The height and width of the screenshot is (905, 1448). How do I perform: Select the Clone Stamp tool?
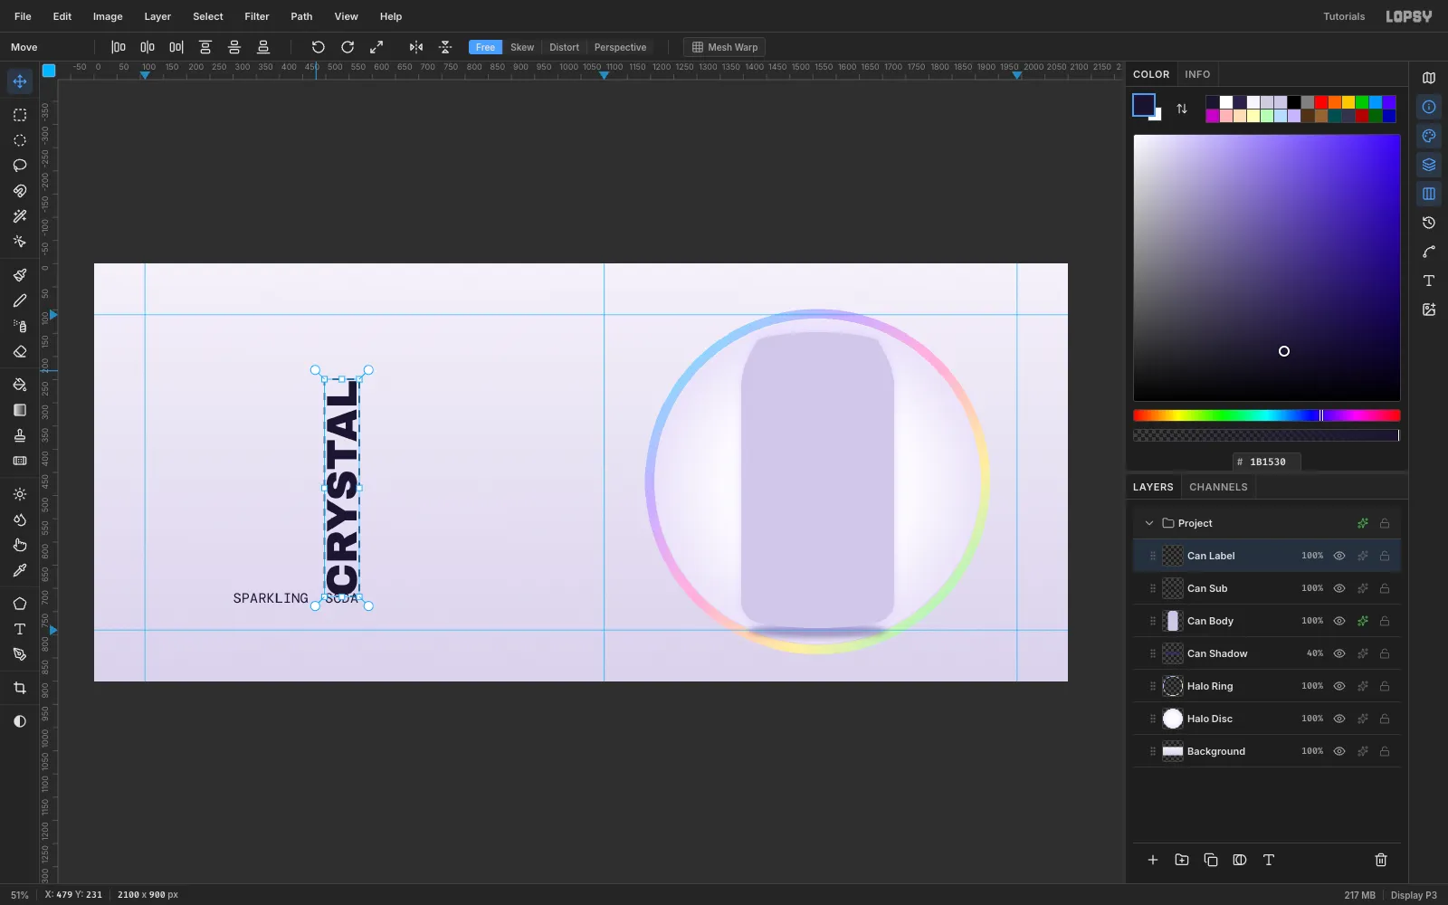pyautogui.click(x=20, y=435)
